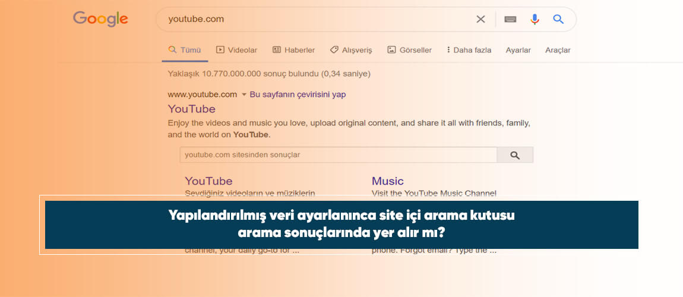683x297 pixels.
Task: Click the Google logo
Action: [x=100, y=19]
